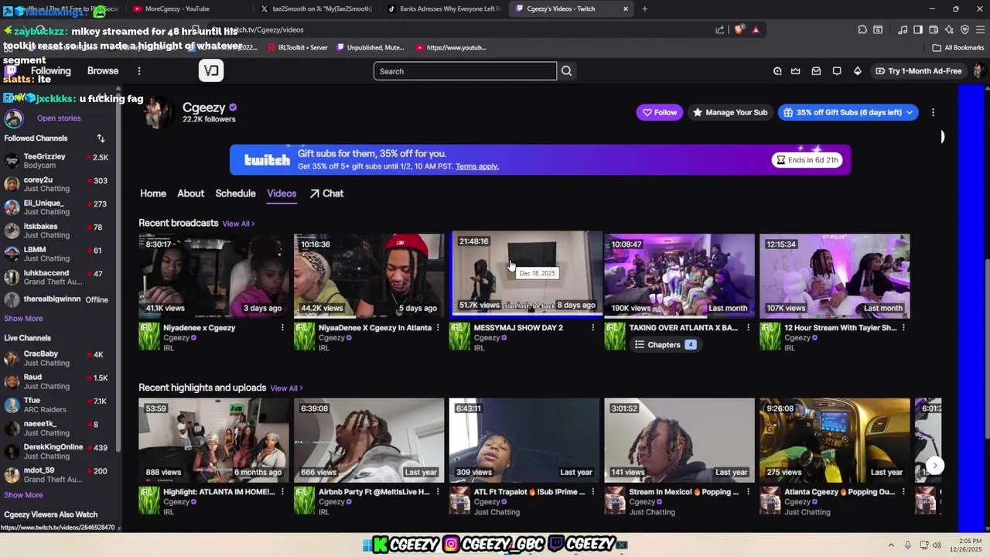Click the Open stories avatar icon

pos(13,118)
